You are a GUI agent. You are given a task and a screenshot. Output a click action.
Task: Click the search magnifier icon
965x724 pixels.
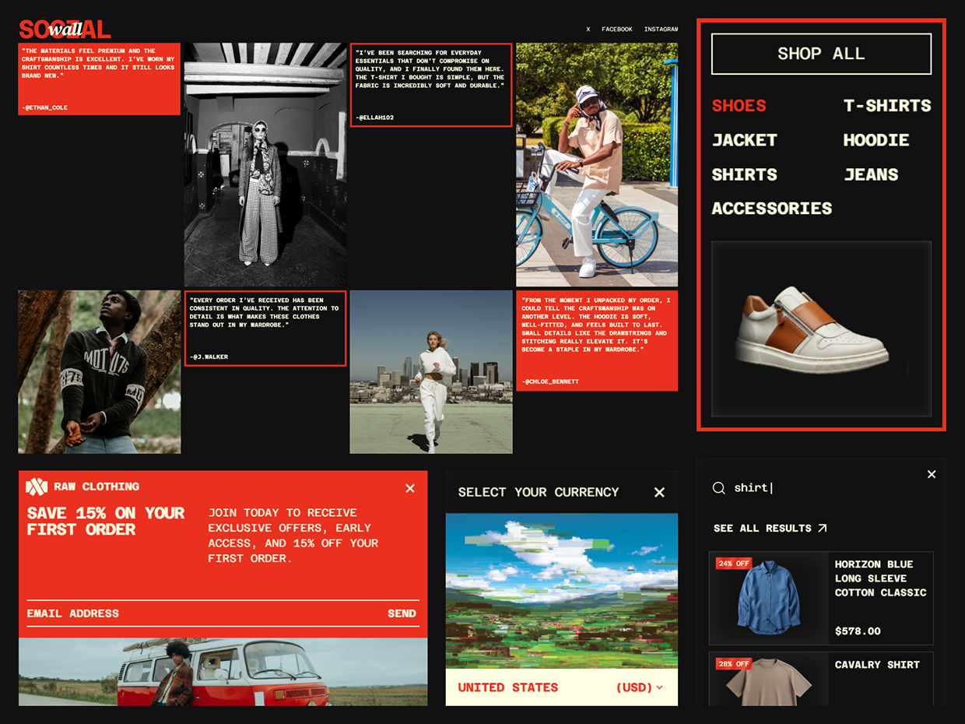[x=718, y=487]
